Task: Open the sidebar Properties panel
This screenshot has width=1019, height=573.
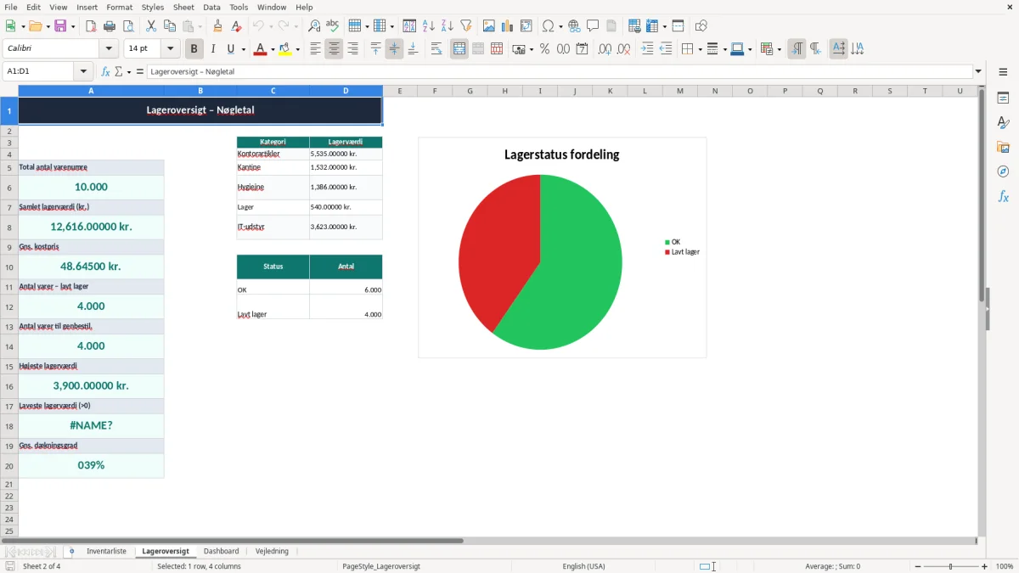Action: coord(1003,98)
